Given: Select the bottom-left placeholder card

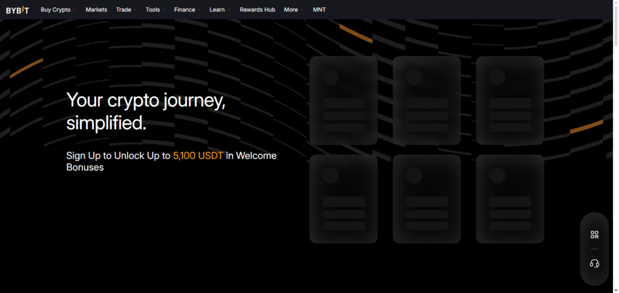Looking at the screenshot, I should pyautogui.click(x=343, y=199).
